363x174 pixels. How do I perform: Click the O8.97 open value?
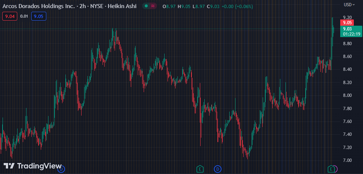pyautogui.click(x=169, y=7)
